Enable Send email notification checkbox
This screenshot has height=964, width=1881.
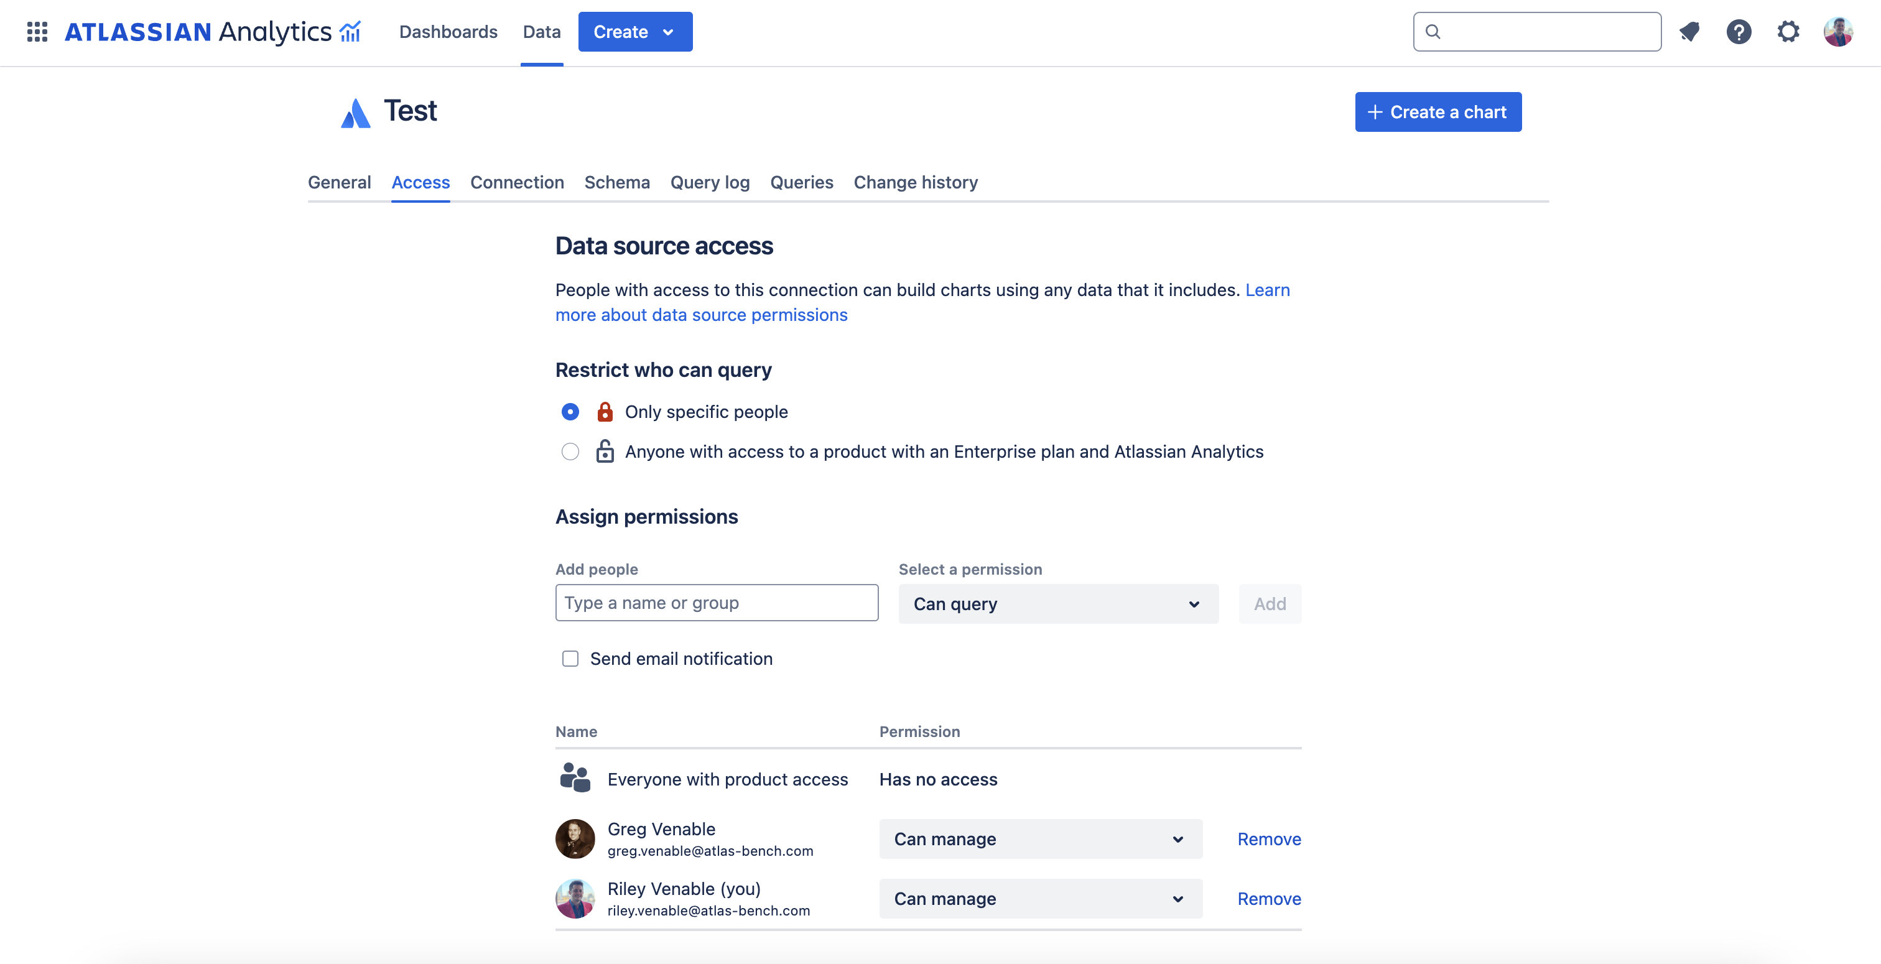(x=570, y=659)
